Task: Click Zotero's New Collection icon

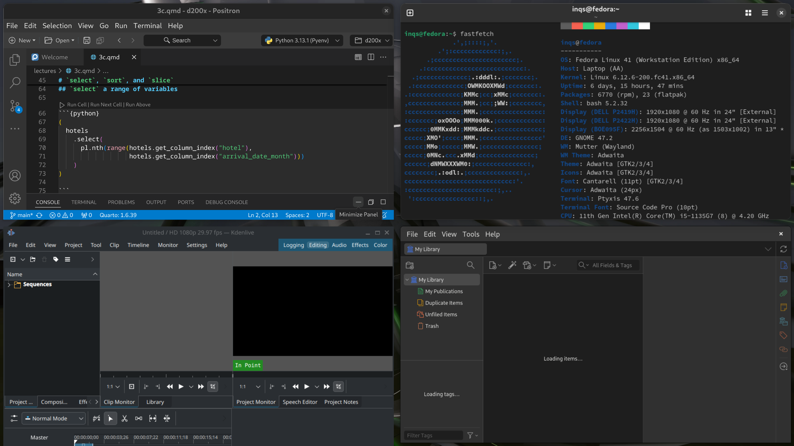Action: (x=410, y=265)
